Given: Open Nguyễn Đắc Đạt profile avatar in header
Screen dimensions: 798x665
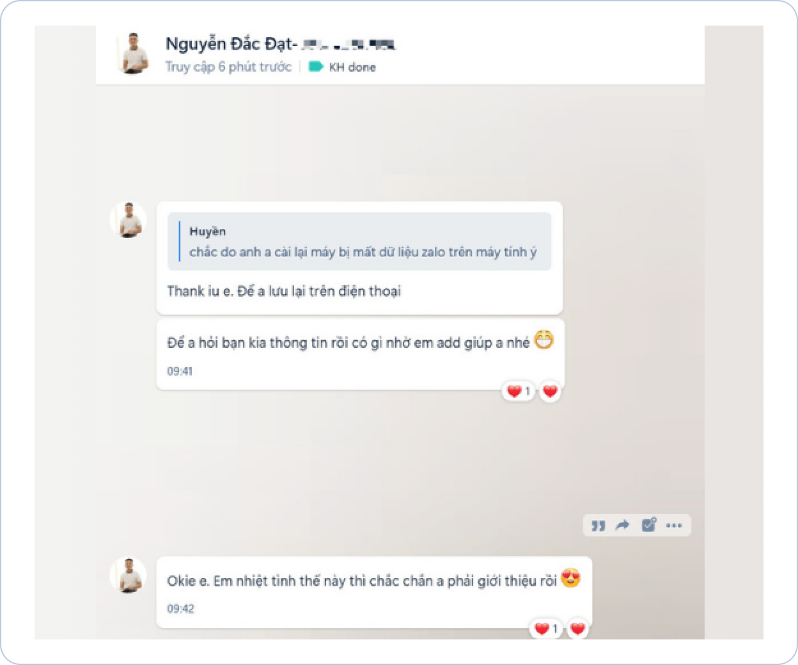Looking at the screenshot, I should coord(133,54).
